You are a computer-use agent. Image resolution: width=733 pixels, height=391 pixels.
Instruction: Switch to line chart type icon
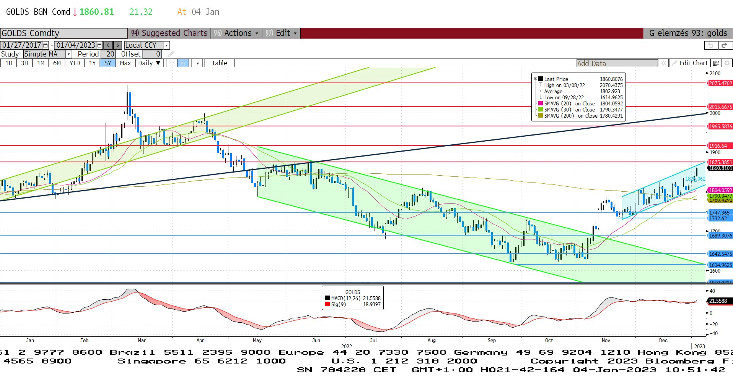coord(172,63)
